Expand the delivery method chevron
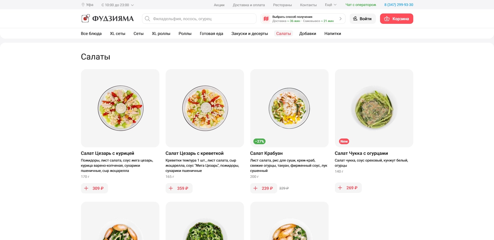 pyautogui.click(x=340, y=19)
